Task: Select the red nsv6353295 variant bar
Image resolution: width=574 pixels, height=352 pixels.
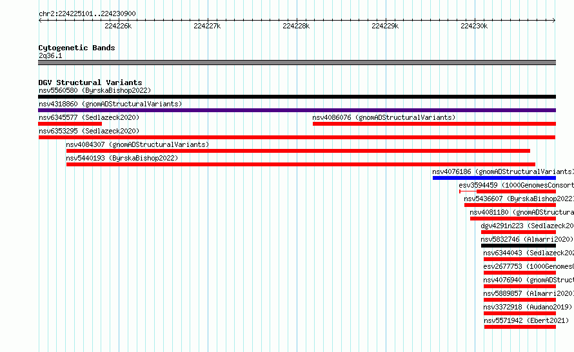Action: point(297,137)
